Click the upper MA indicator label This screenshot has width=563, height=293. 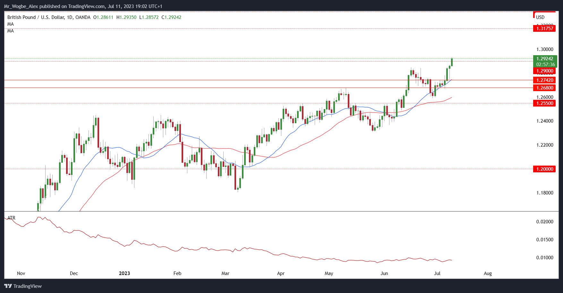coord(11,24)
